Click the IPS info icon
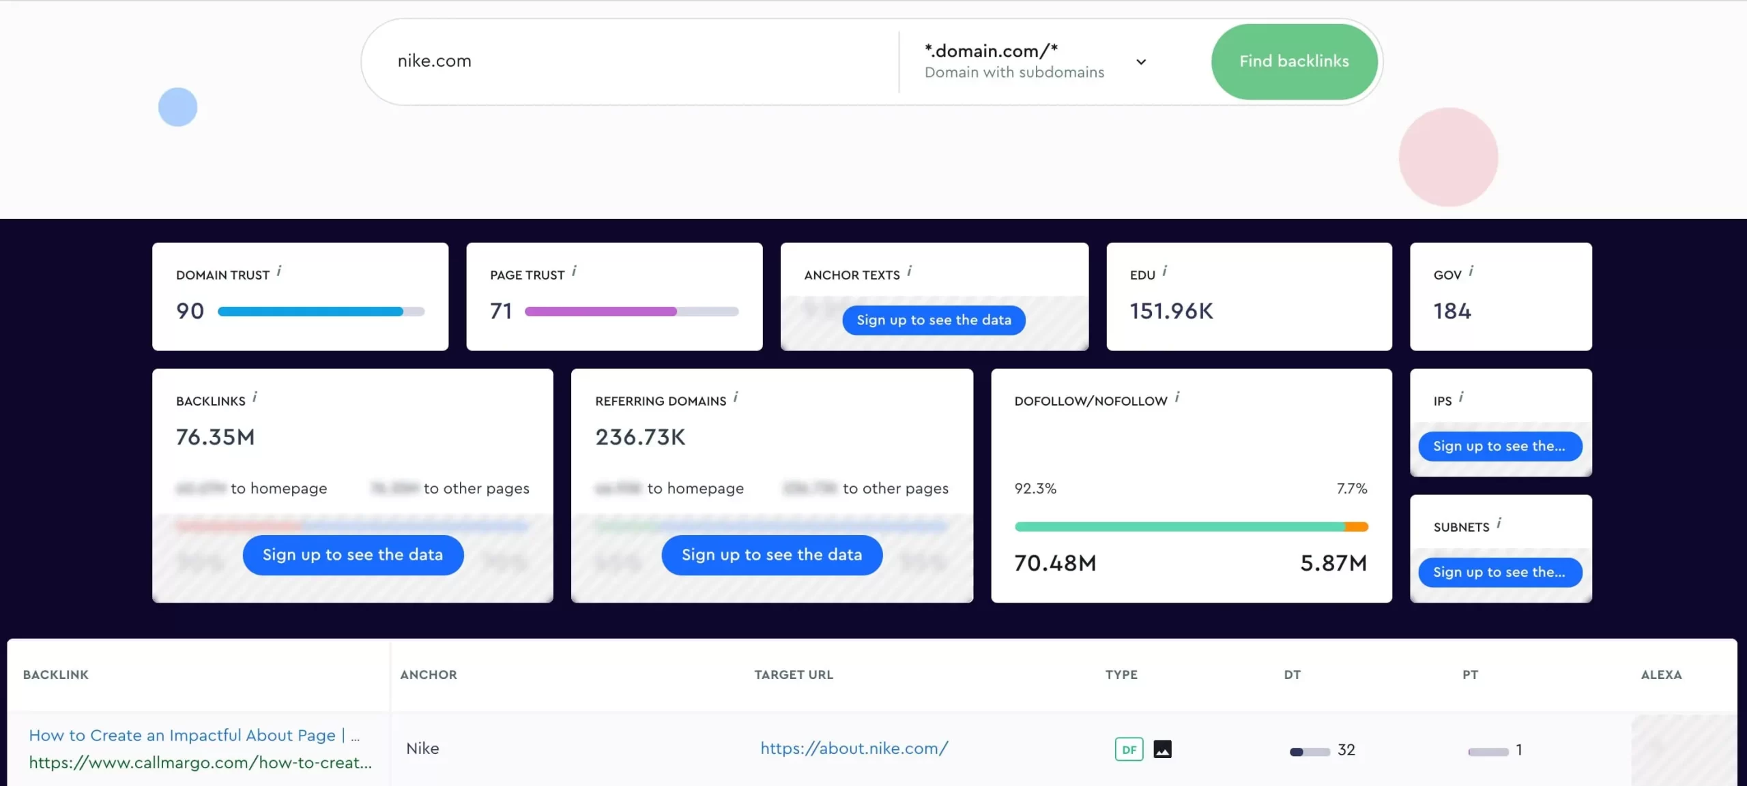Image resolution: width=1747 pixels, height=786 pixels. [1461, 397]
